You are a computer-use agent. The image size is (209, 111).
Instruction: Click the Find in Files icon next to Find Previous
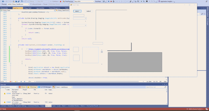(x=64, y=1)
